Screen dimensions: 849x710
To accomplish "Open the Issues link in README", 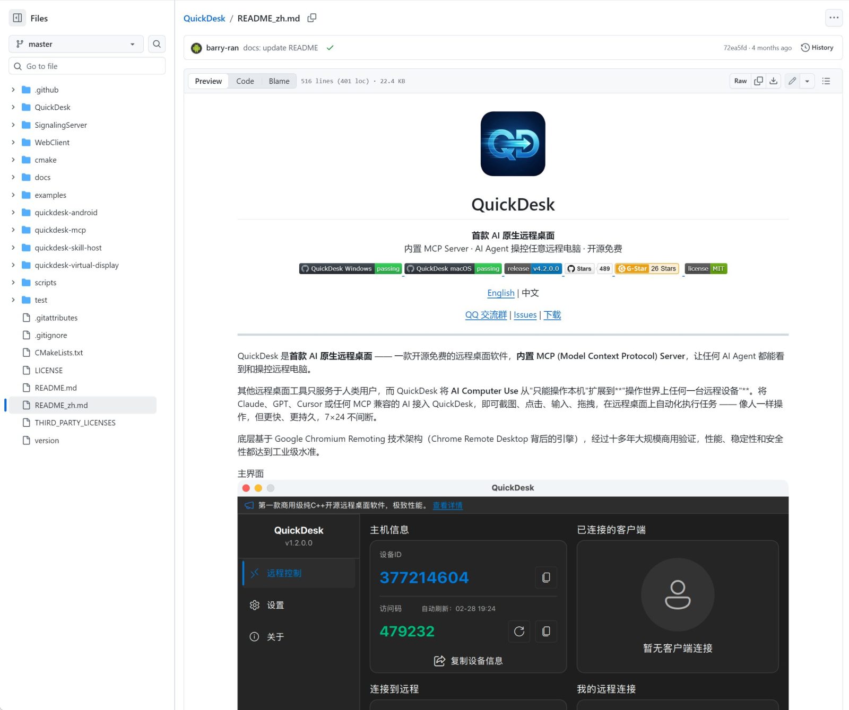I will click(525, 315).
